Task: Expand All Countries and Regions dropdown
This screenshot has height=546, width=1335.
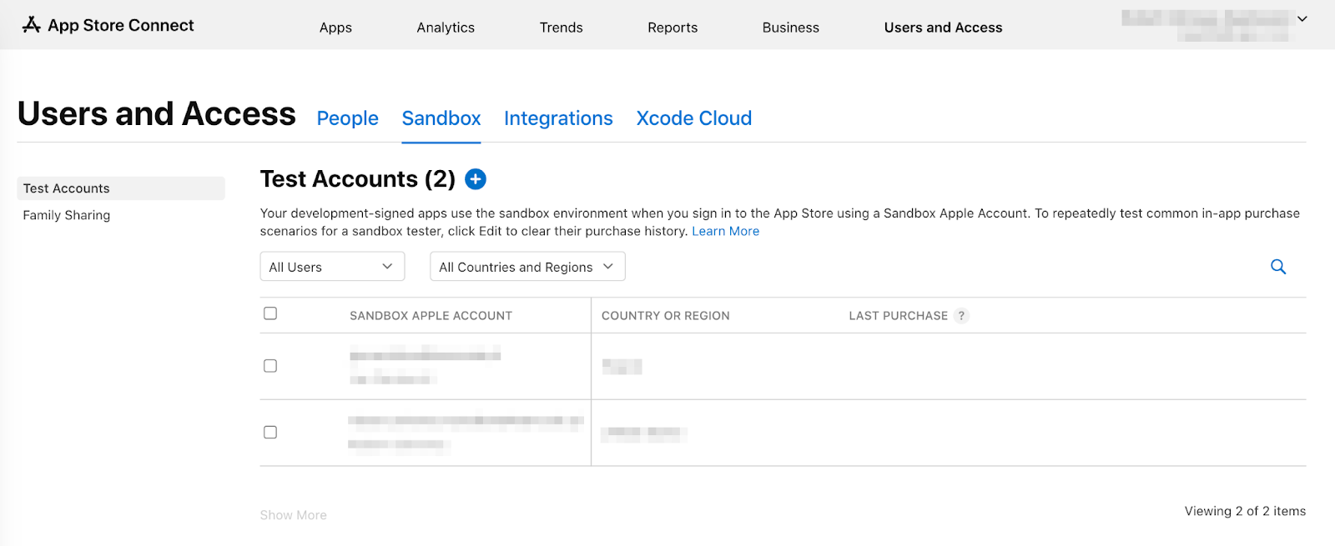Action: pyautogui.click(x=526, y=267)
